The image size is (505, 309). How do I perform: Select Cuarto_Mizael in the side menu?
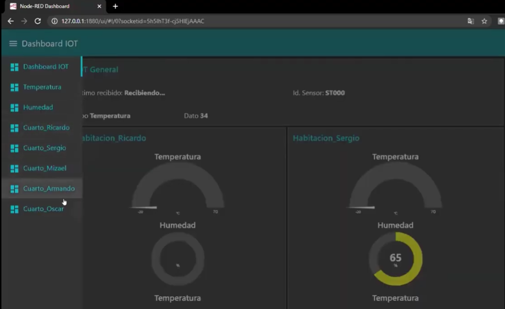42,168
